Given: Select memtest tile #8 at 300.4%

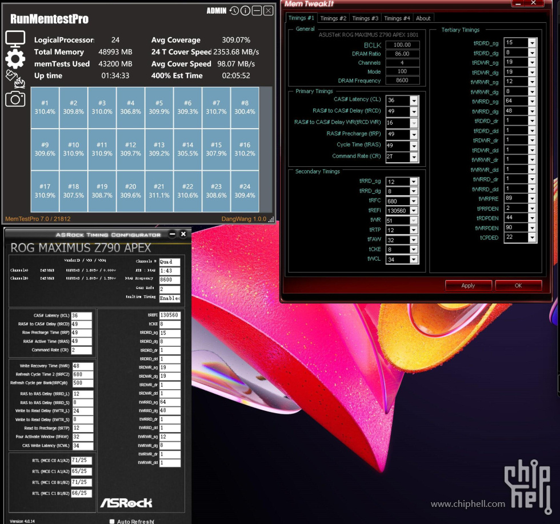Looking at the screenshot, I should [245, 107].
